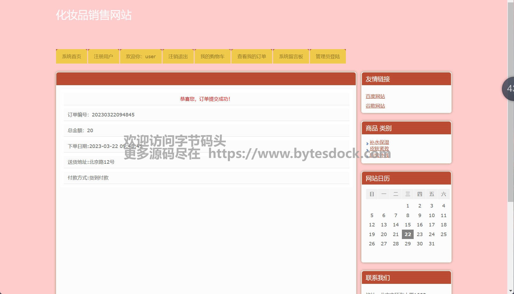Select 皮肤紧致 product category
Screen dimensions: 514x294
(379, 149)
